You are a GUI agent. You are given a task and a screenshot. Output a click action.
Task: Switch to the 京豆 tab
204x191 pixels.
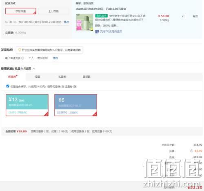(38, 77)
